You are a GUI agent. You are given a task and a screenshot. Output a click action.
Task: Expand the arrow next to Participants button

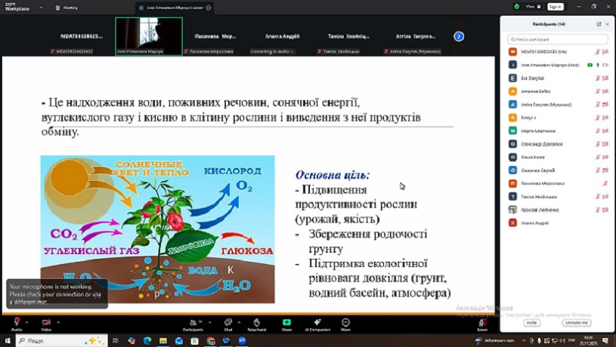[209, 322]
